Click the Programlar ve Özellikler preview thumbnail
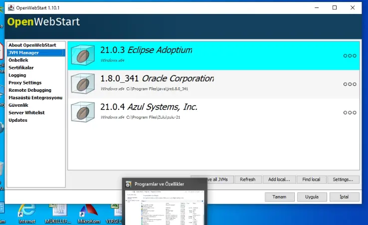The image size is (368, 225). 165,208
